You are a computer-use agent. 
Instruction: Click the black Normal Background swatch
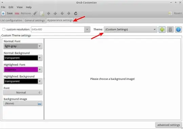click(21, 58)
